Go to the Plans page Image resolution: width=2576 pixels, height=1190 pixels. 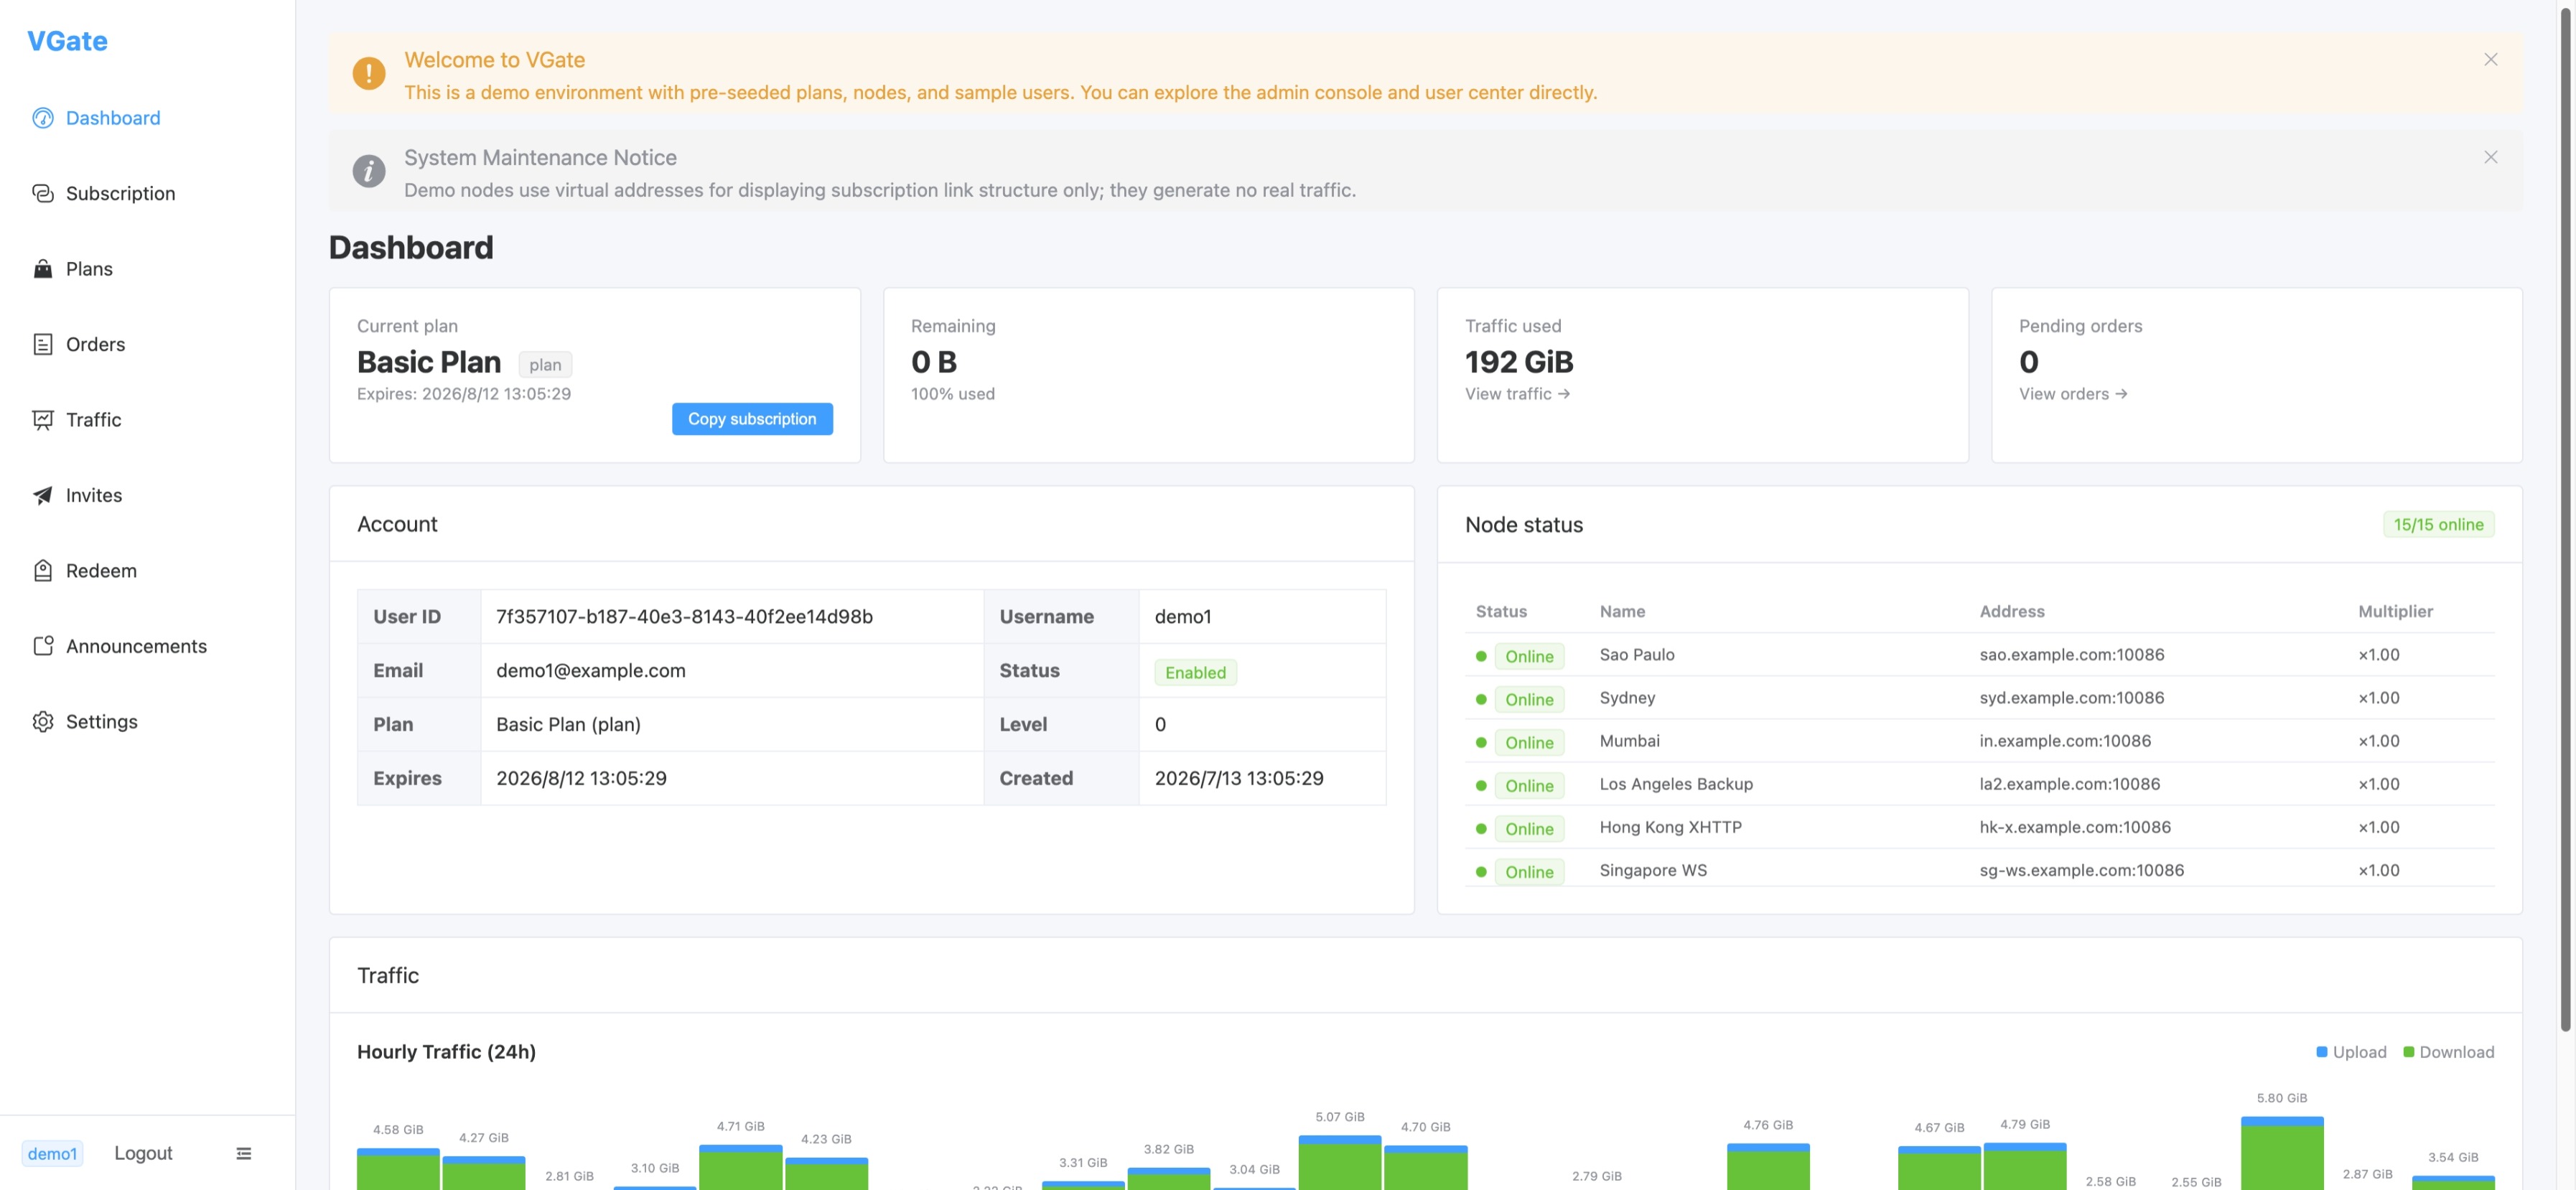pyautogui.click(x=147, y=269)
